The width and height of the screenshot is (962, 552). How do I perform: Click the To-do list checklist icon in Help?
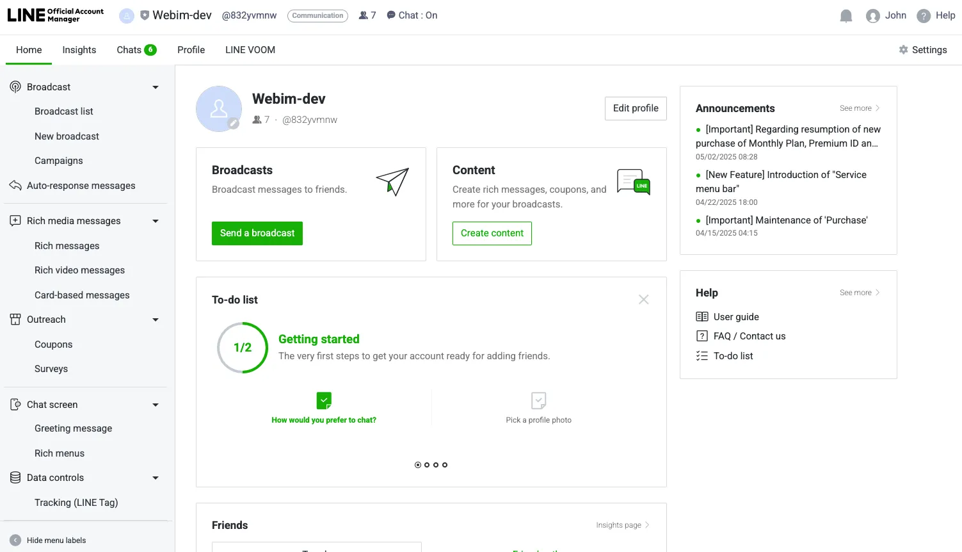coord(702,356)
